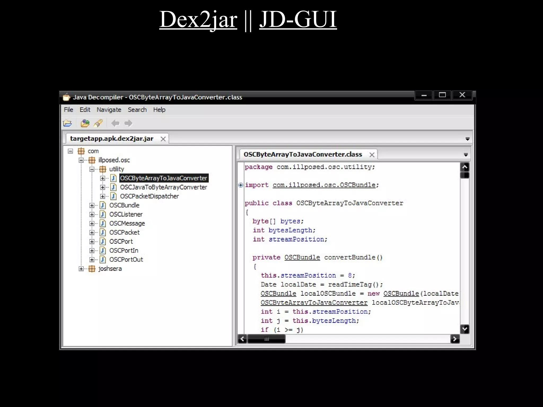Select OSCPort in the class tree

[121, 241]
